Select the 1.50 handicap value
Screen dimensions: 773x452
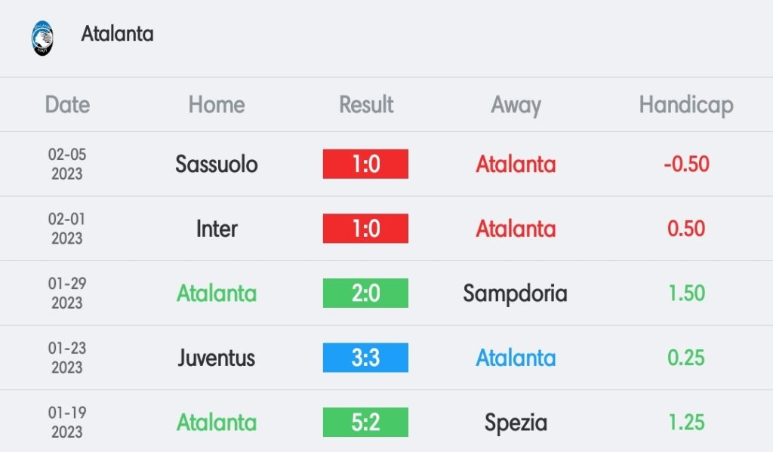(686, 294)
